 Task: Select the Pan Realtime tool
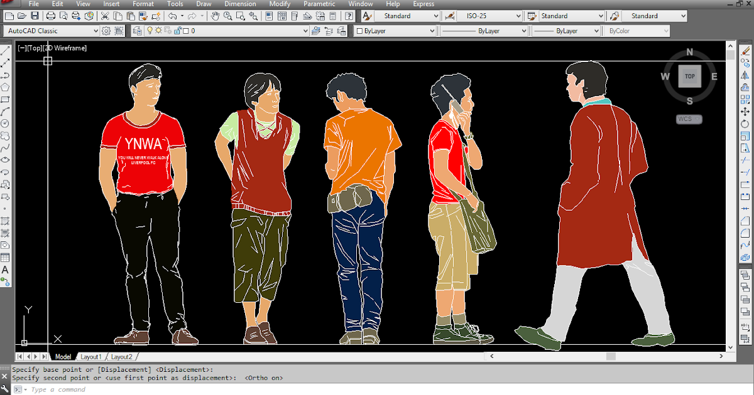[215, 16]
